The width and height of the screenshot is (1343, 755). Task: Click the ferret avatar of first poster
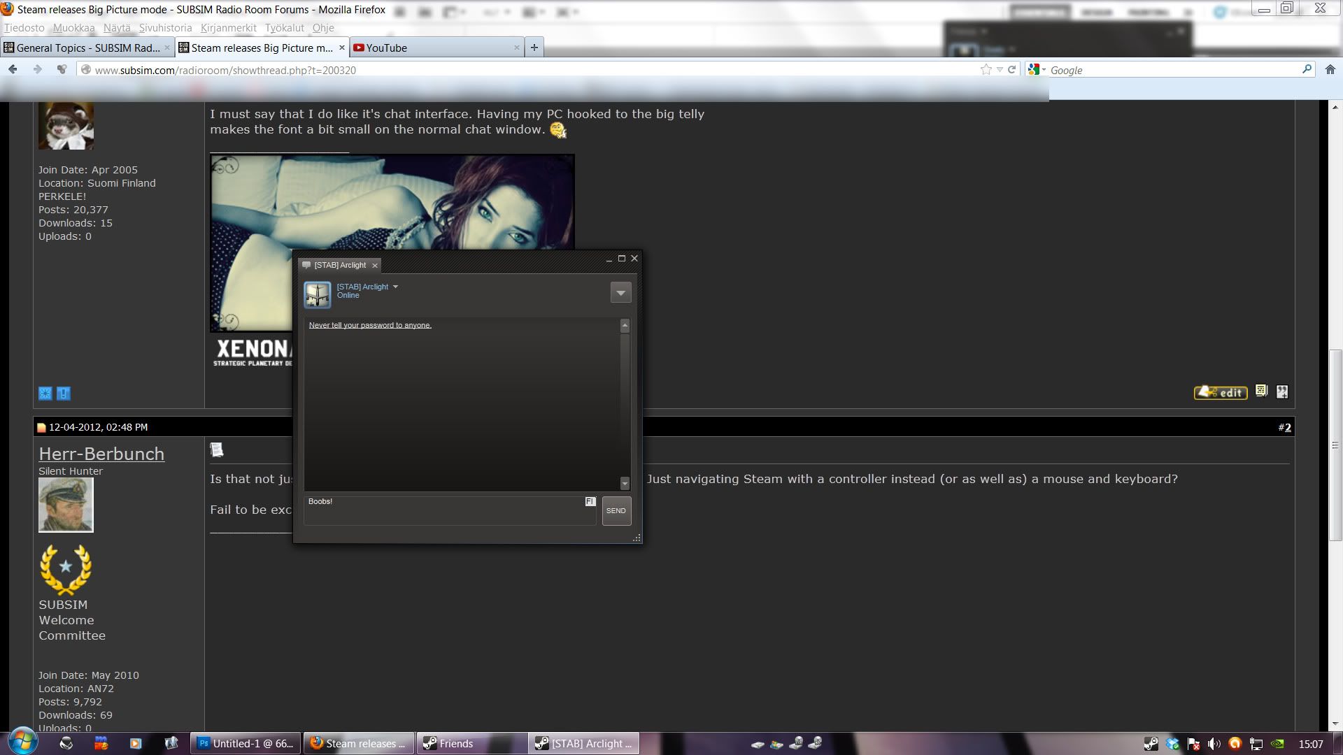pos(66,126)
